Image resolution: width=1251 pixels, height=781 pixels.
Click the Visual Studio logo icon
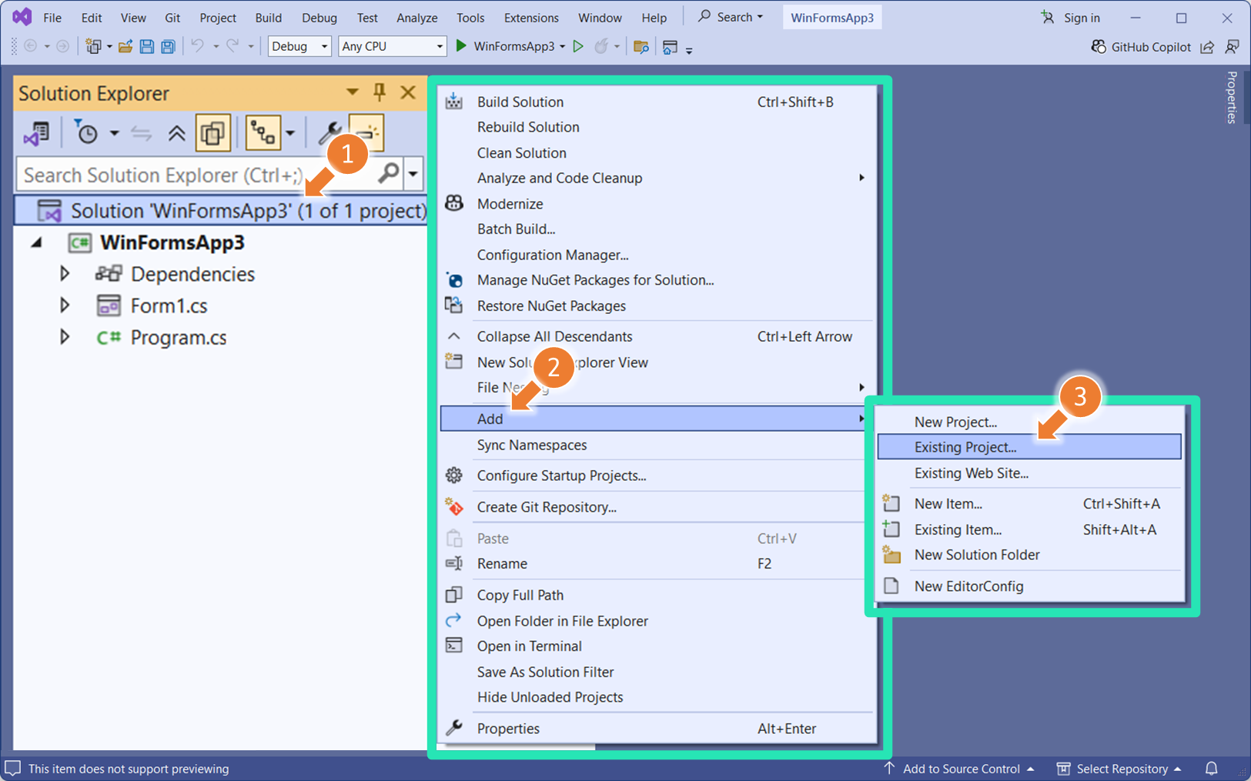tap(22, 17)
